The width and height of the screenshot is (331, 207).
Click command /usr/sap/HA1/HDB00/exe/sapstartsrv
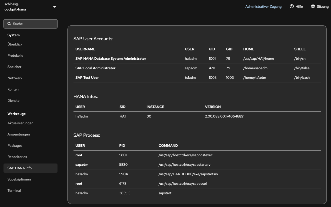188,174
